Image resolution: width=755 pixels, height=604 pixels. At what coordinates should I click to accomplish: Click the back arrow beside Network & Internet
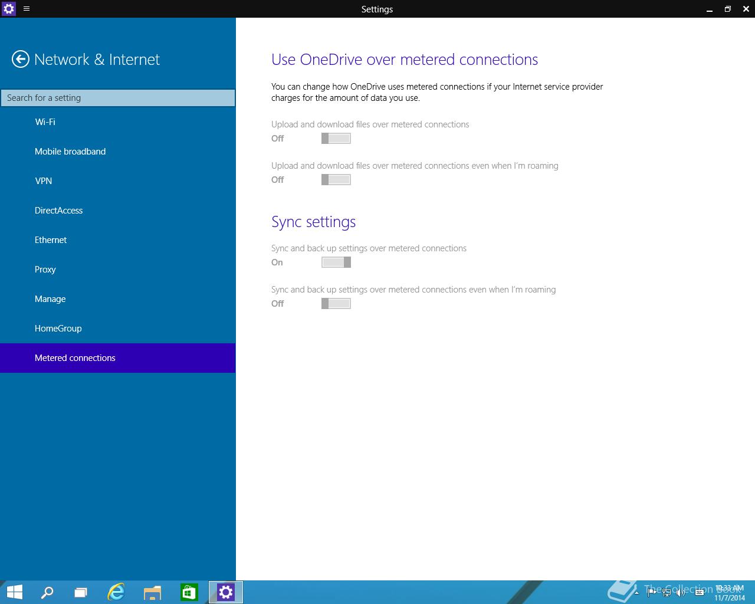[x=21, y=59]
